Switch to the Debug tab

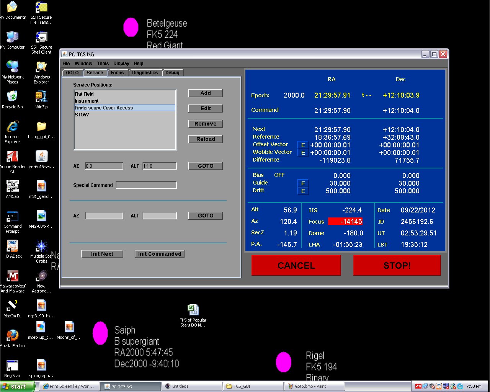tap(173, 73)
